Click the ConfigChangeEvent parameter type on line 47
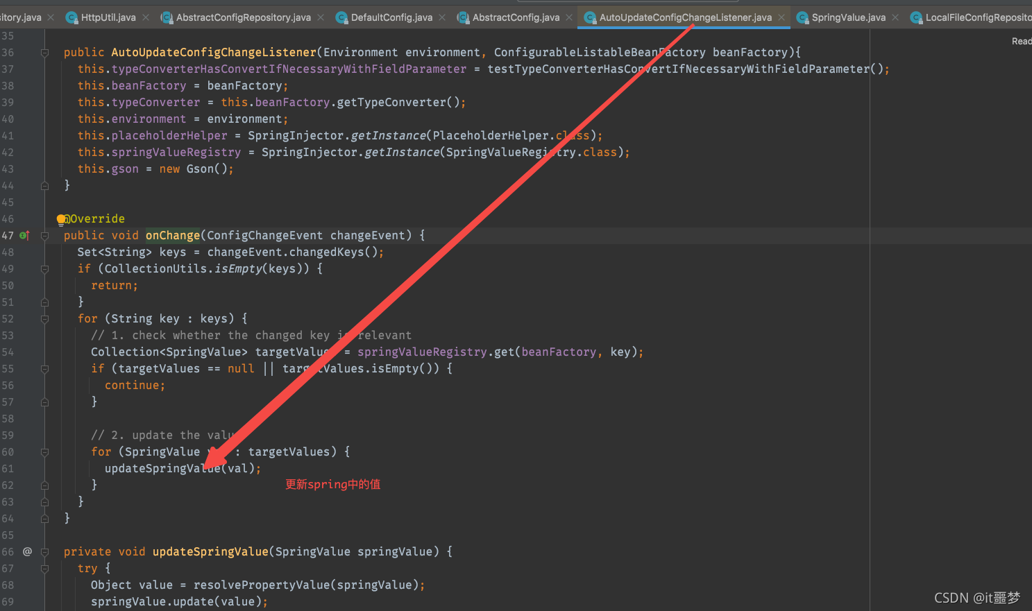1032x611 pixels. tap(265, 236)
